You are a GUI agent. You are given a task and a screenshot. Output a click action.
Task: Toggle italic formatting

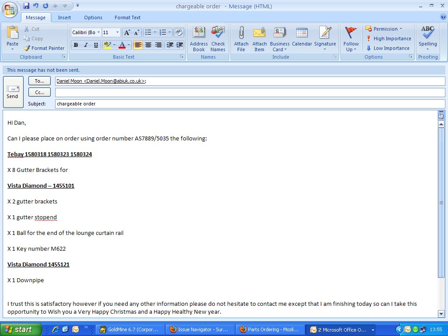[x=86, y=45]
